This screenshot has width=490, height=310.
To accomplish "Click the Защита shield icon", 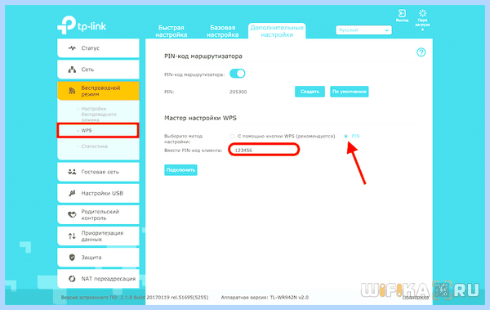I will click(72, 258).
